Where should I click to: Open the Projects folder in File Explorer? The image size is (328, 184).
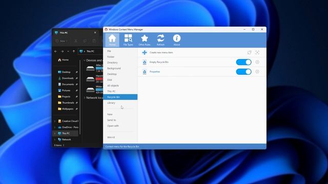point(64,97)
